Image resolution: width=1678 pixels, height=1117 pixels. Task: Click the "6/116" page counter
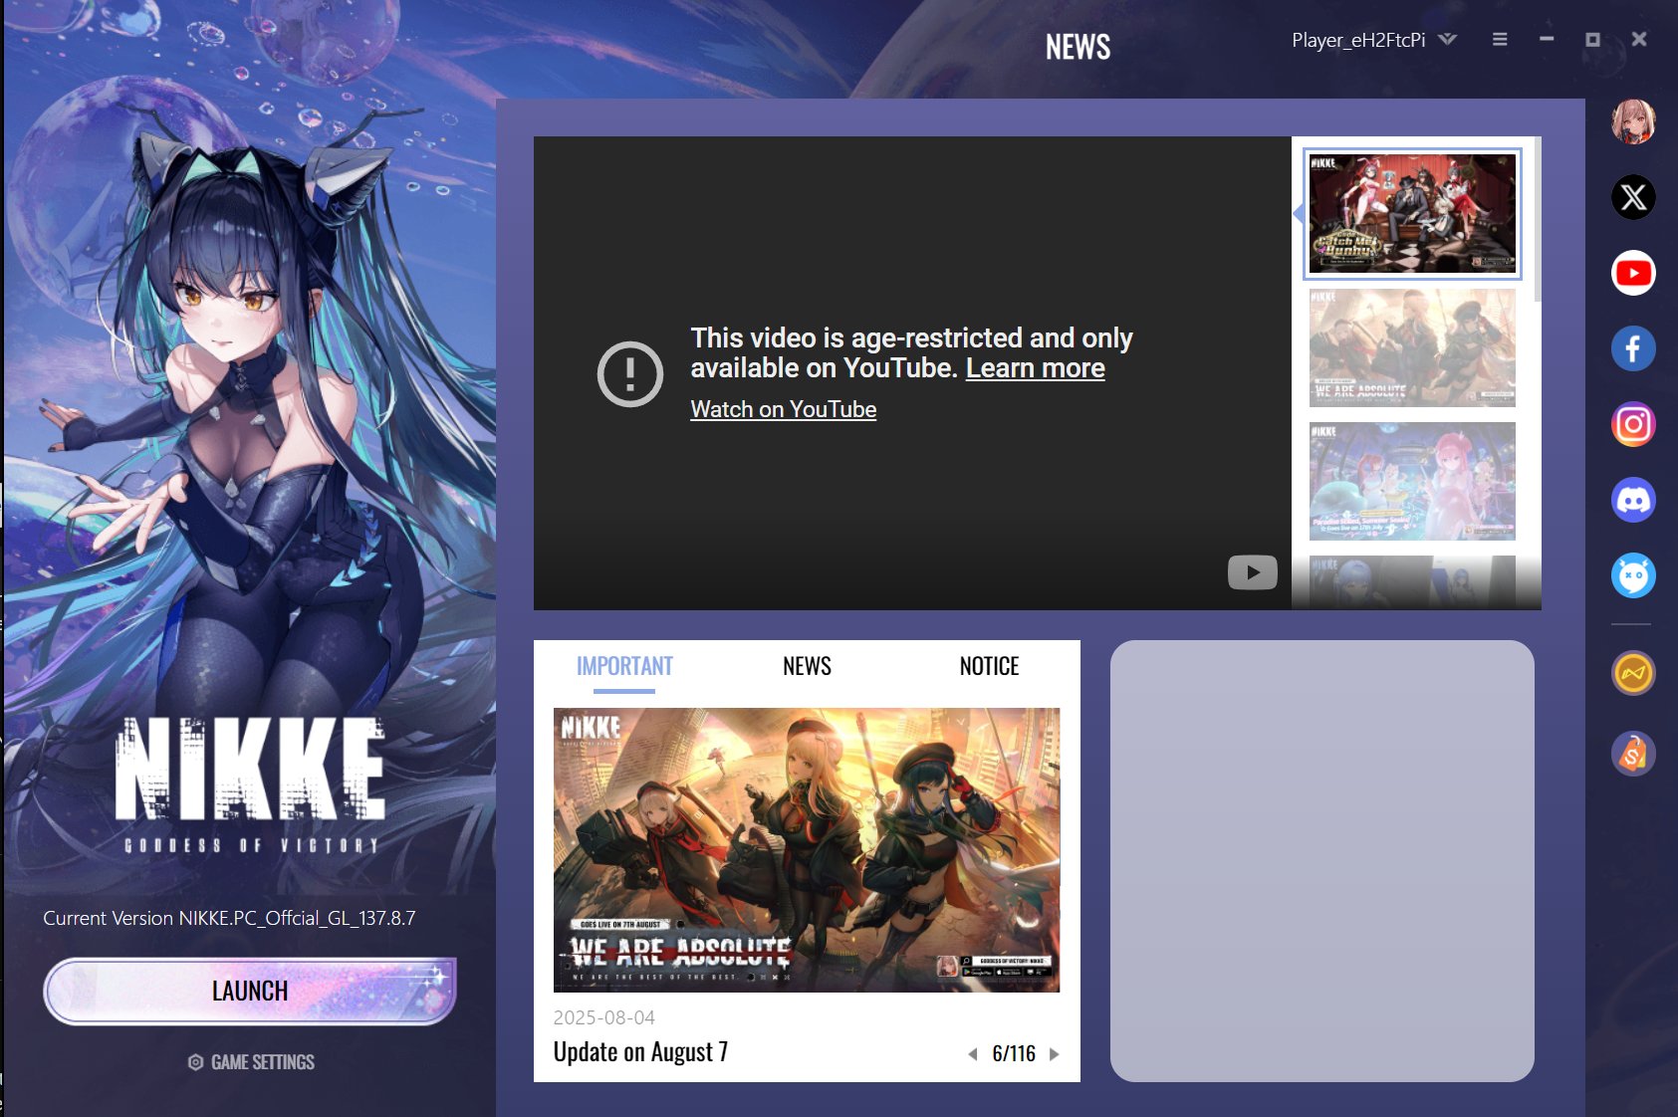click(1014, 1054)
